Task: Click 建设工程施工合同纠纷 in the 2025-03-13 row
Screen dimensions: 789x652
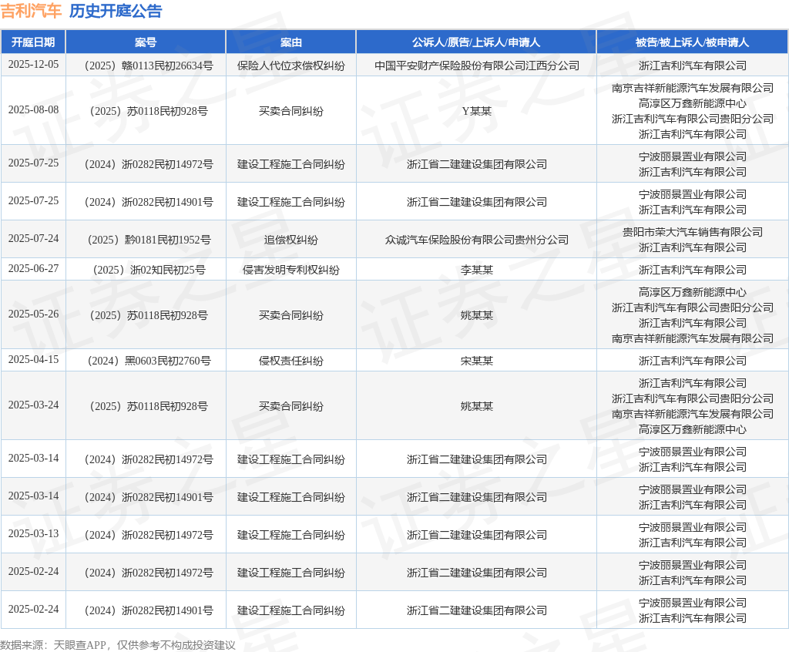Action: click(290, 535)
